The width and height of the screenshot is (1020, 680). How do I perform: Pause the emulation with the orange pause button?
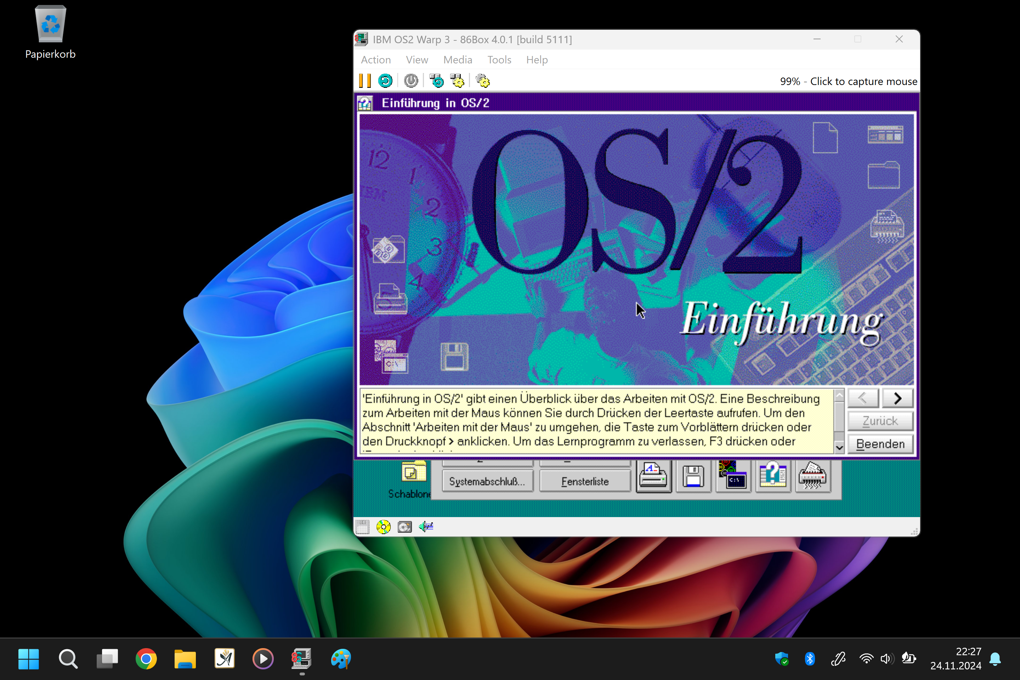click(x=365, y=81)
